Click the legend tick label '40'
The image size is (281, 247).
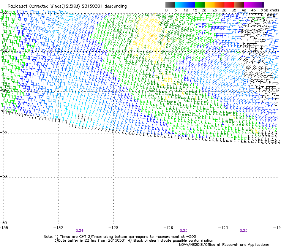[244, 10]
